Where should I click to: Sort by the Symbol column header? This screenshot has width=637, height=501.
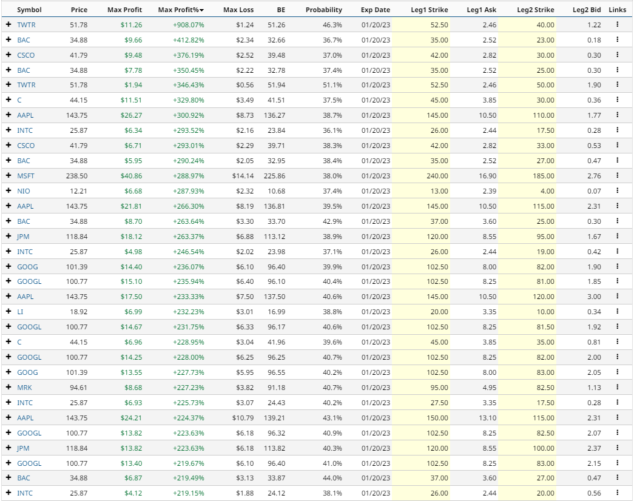point(29,10)
